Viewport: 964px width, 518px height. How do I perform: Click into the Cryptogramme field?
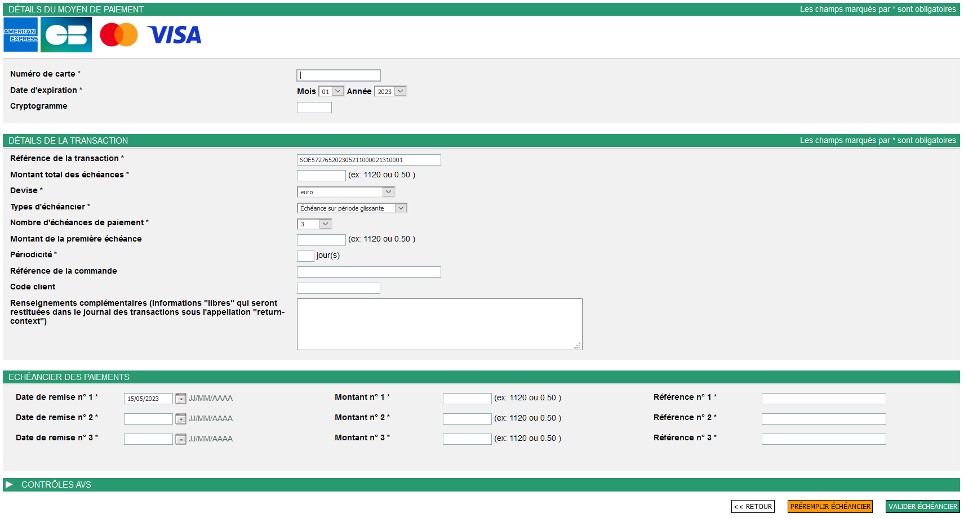coord(314,108)
